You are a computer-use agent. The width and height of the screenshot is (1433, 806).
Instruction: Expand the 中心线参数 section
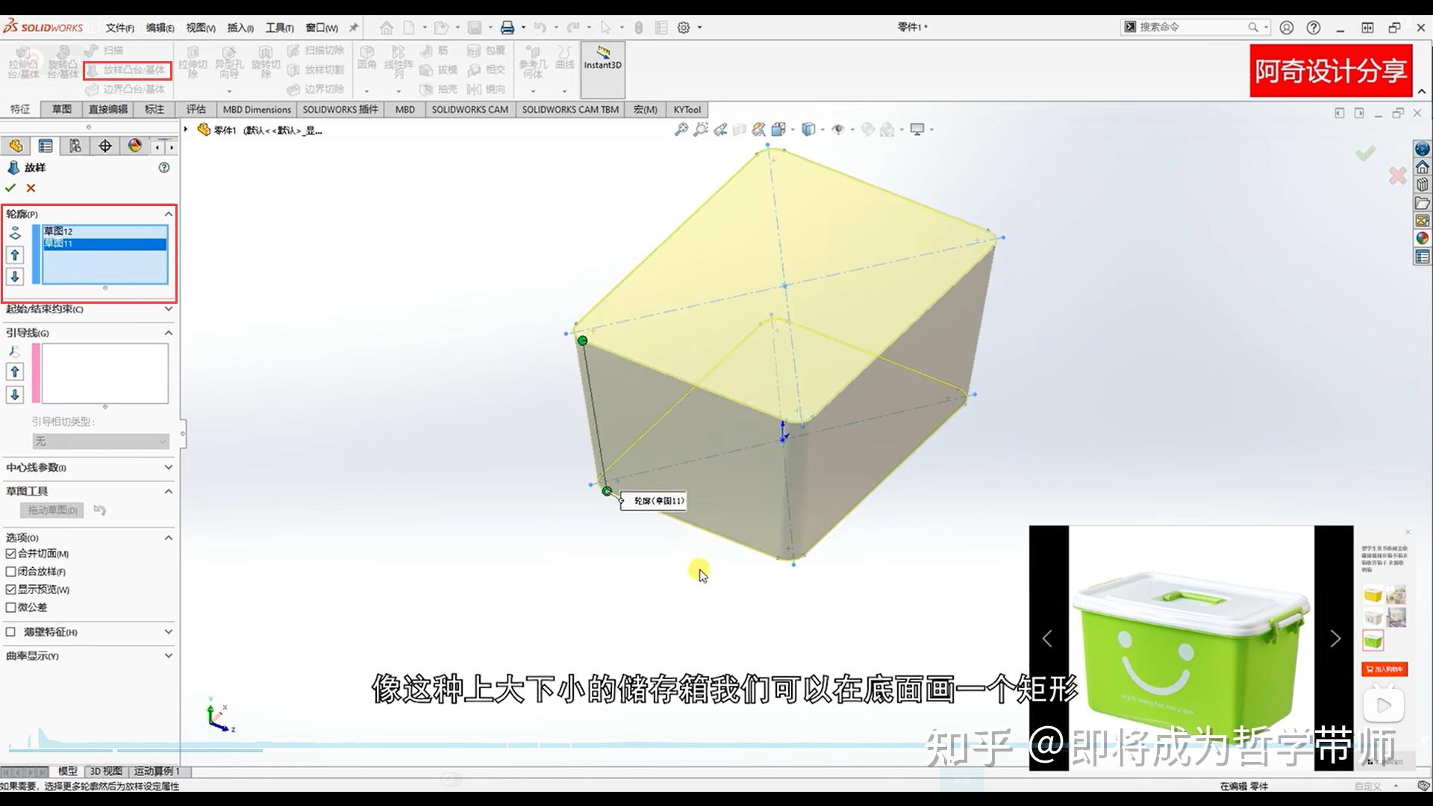click(x=88, y=467)
